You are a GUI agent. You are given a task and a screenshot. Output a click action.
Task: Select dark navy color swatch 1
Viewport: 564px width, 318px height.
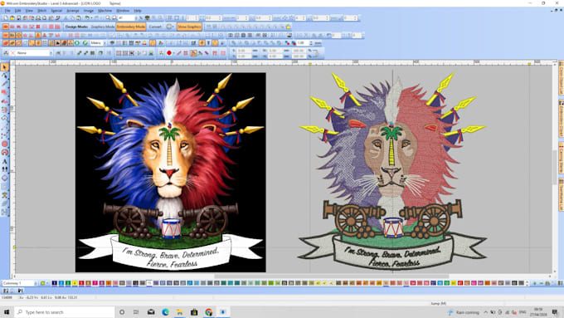pos(54,283)
